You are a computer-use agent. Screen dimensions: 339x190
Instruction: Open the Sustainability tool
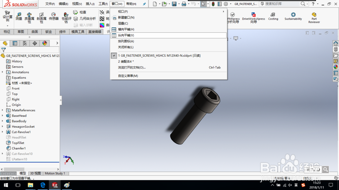293,16
